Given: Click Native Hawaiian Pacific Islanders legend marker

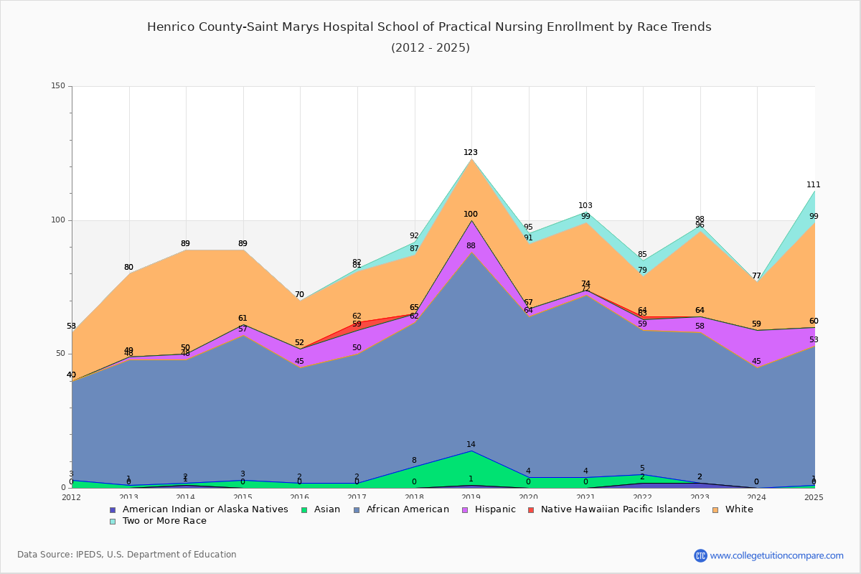Looking at the screenshot, I should 531,509.
